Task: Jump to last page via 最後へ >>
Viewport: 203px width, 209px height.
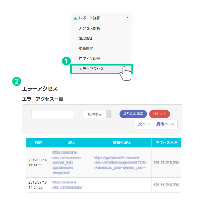Action: pos(165,124)
